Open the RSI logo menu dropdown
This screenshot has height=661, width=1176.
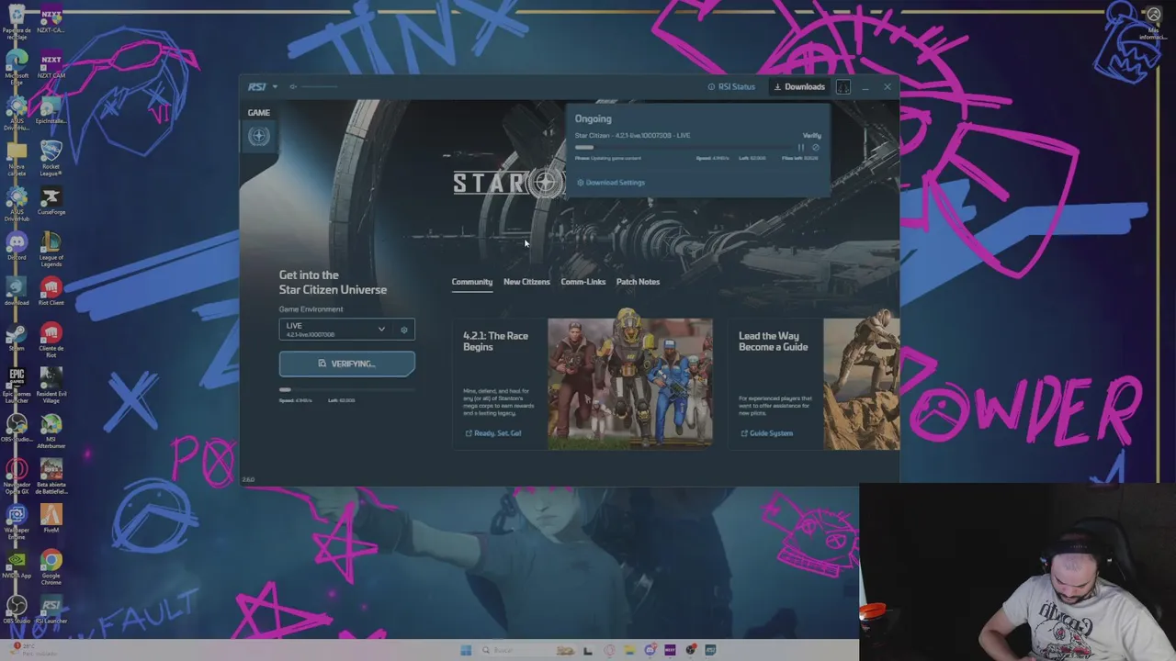pyautogui.click(x=262, y=86)
